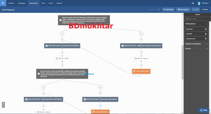The width and height of the screenshot is (211, 114).
Task: Click Go to another action at canvas bottom
Action: click(100, 112)
